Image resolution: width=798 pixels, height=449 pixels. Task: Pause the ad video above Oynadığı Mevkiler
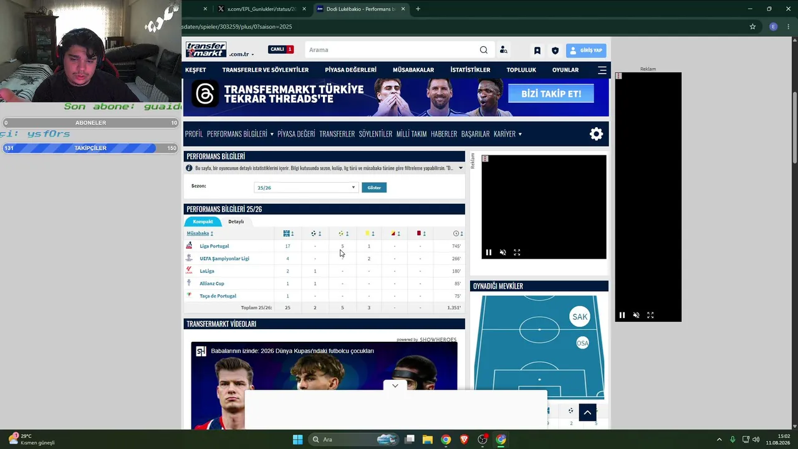(489, 253)
